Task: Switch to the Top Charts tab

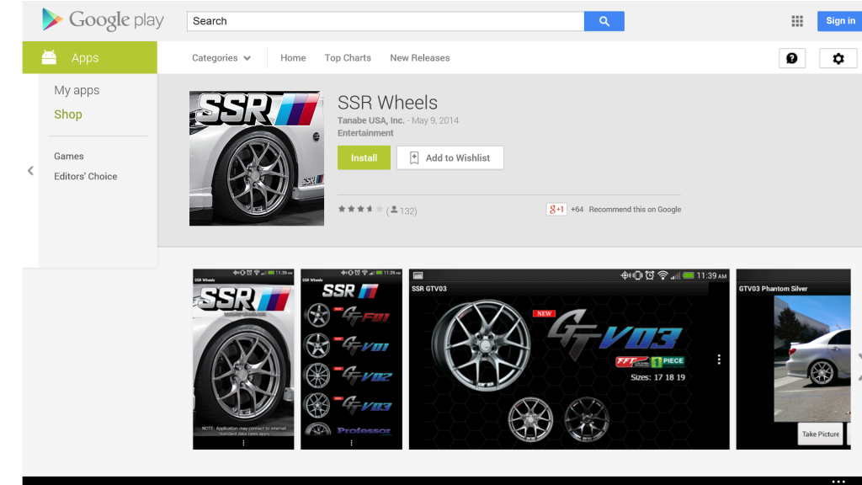Action: (x=347, y=58)
